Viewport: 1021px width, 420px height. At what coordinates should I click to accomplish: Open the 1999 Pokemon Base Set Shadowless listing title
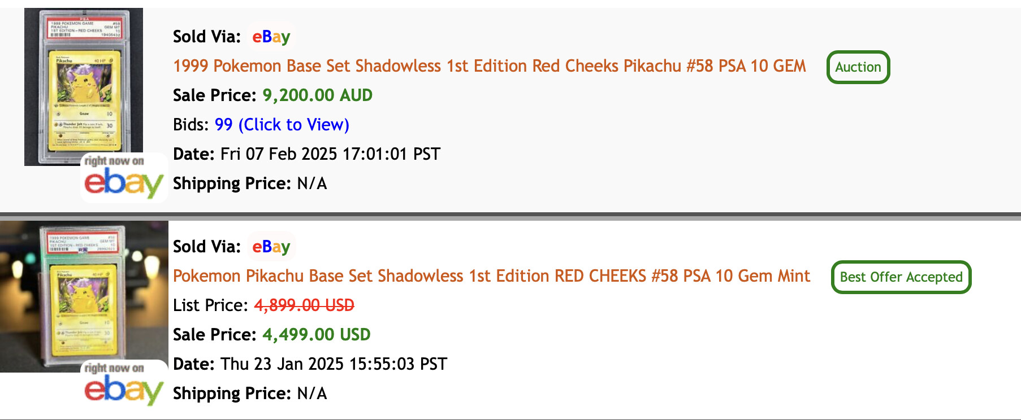tap(489, 66)
